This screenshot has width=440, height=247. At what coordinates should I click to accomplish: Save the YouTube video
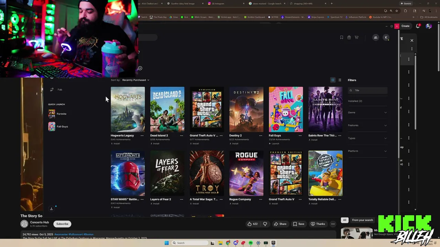(299, 224)
